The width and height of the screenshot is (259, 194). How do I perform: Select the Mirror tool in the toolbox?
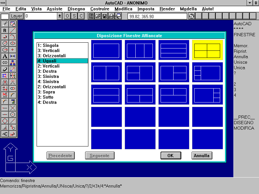pos(5,82)
